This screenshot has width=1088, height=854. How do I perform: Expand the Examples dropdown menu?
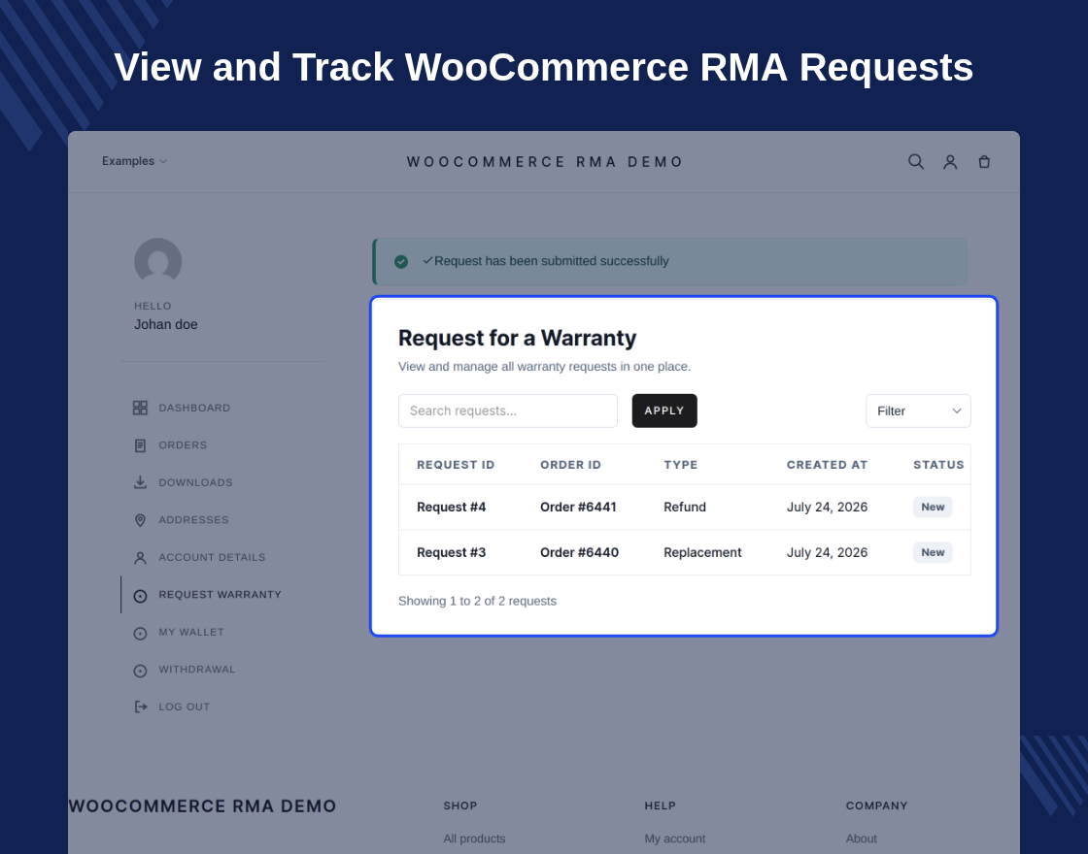point(135,161)
